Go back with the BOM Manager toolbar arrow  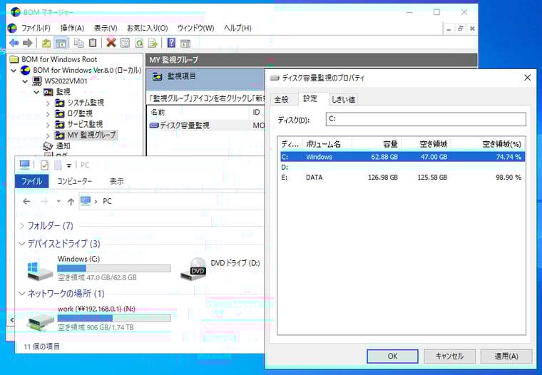(x=14, y=43)
